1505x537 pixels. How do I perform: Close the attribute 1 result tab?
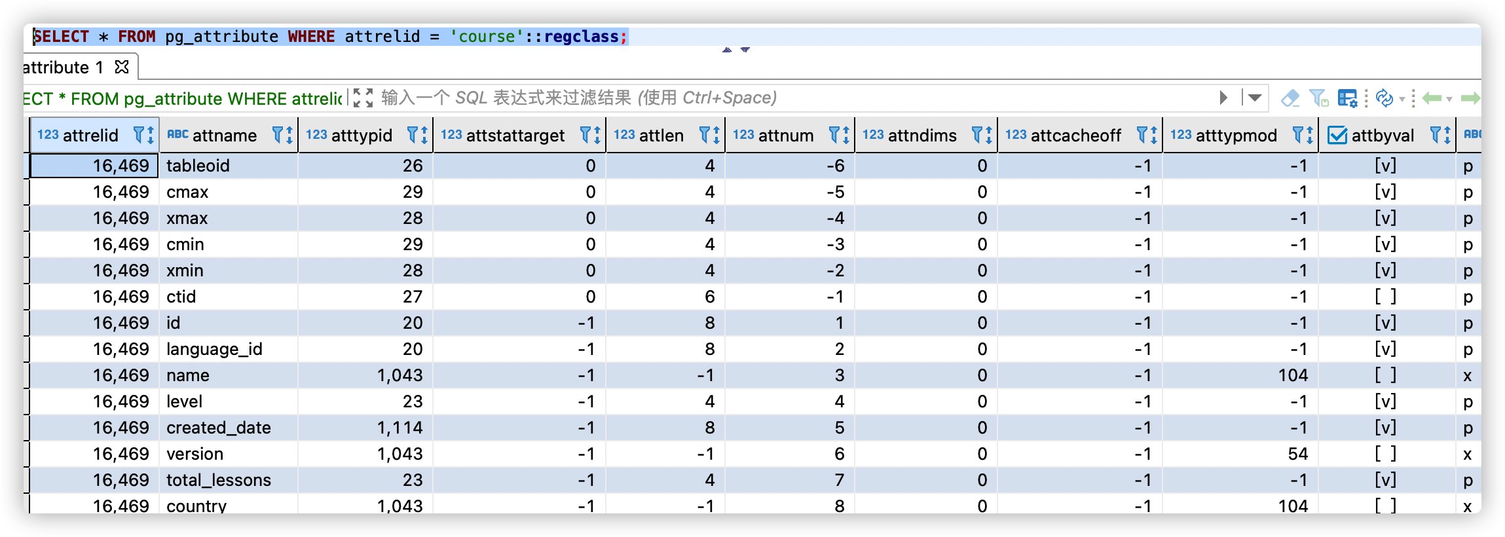click(x=122, y=67)
